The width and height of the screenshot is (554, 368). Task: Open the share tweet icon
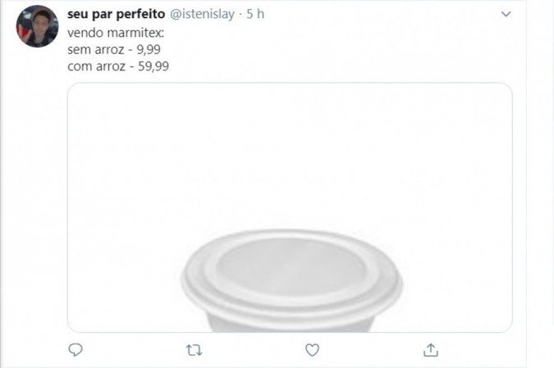[430, 350]
